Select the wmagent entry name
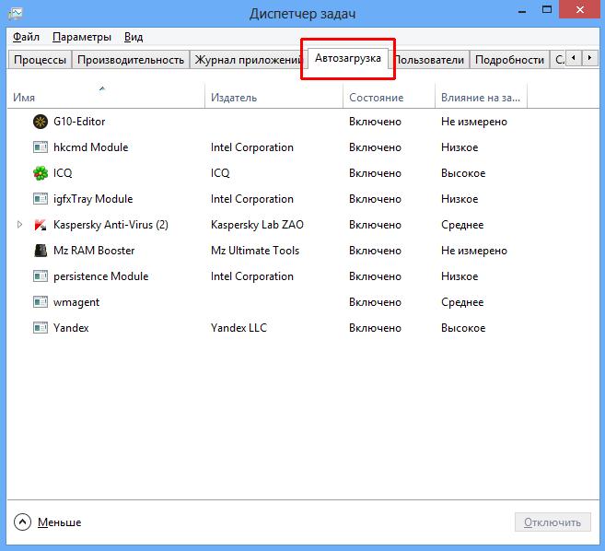This screenshot has width=605, height=551. tap(76, 302)
